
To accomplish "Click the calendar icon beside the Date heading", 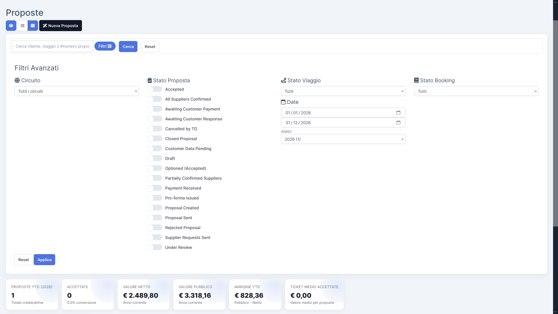I will pos(283,102).
